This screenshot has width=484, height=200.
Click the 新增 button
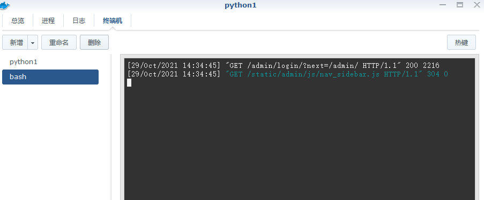point(15,43)
